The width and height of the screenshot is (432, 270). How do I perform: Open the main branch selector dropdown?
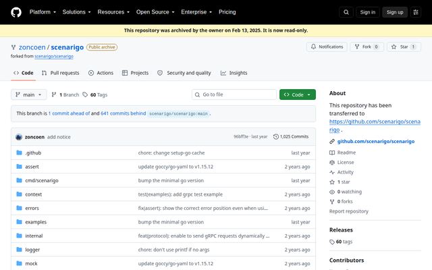click(28, 94)
